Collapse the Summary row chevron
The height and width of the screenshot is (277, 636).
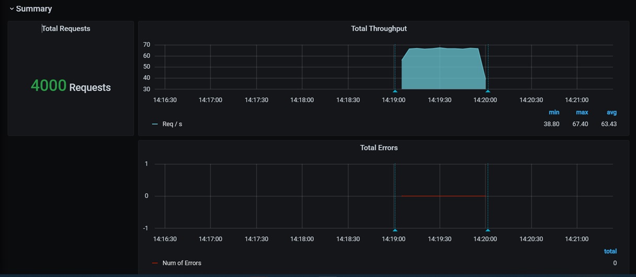(x=12, y=9)
